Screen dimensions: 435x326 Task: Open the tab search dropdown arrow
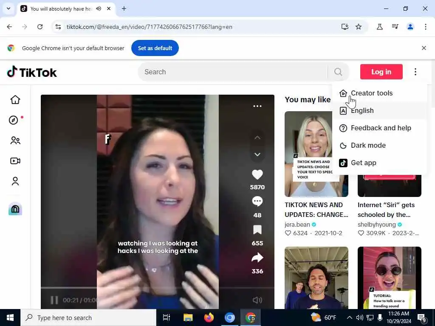pyautogui.click(x=8, y=8)
